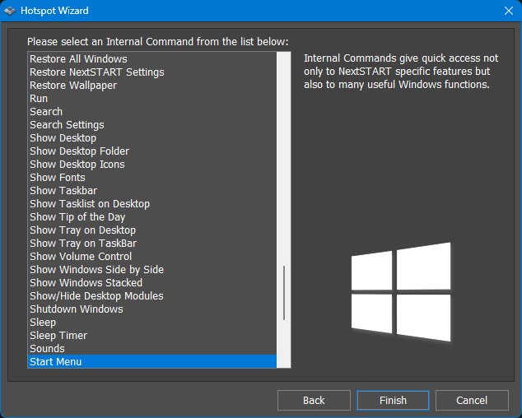Image resolution: width=522 pixels, height=418 pixels.
Task: Choose Restore Wallpaper in list
Action: 152,86
